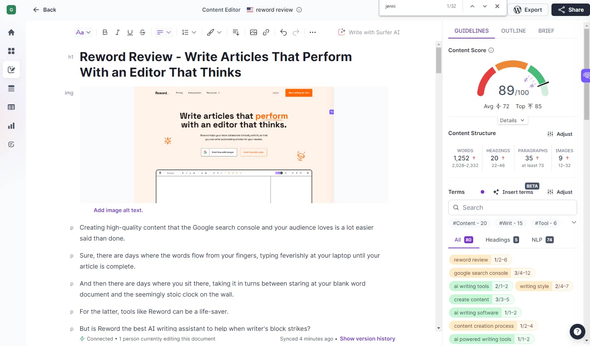Click the Search terms input field
Image resolution: width=590 pixels, height=346 pixels.
[x=512, y=207]
